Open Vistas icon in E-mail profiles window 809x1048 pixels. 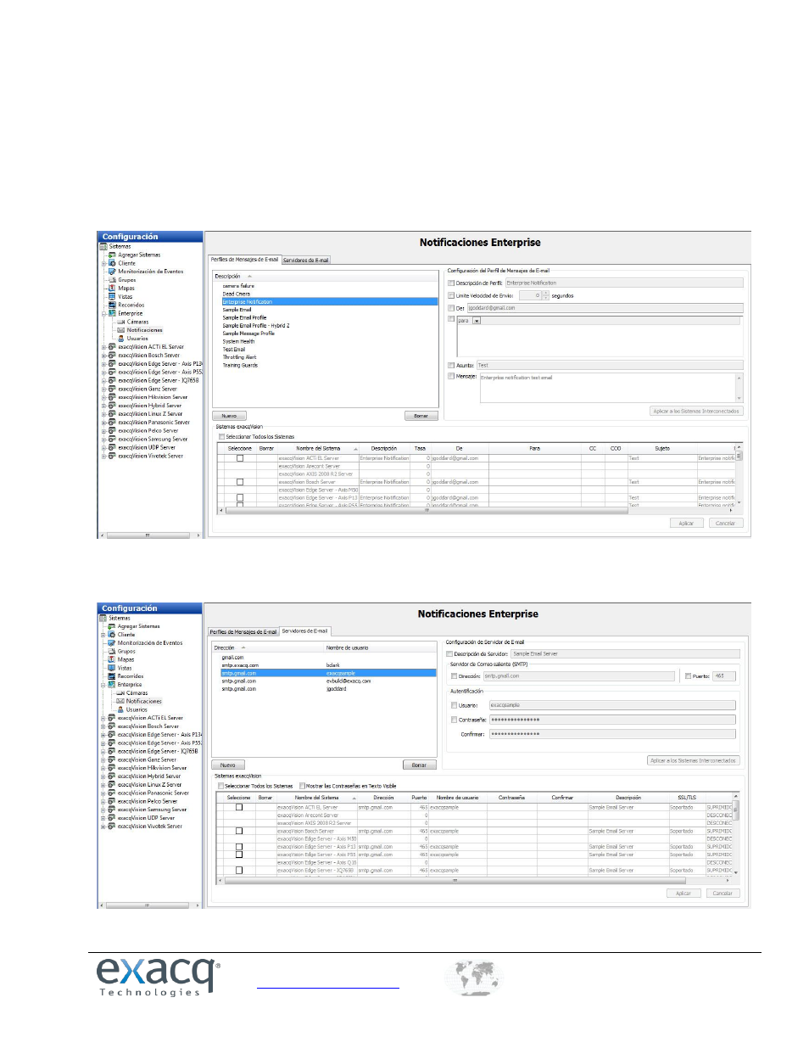click(112, 297)
